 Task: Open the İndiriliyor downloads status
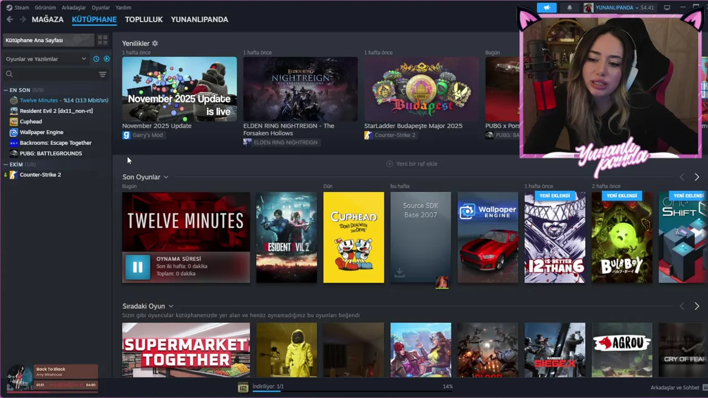pyautogui.click(x=268, y=386)
